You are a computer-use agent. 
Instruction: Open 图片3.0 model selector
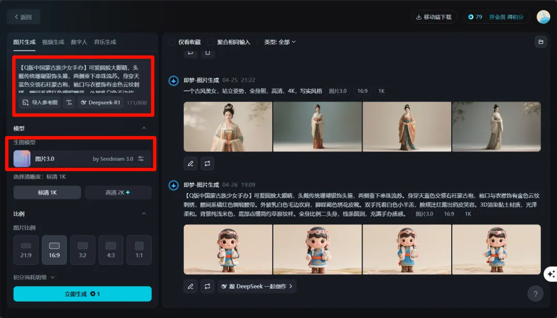pyautogui.click(x=83, y=159)
